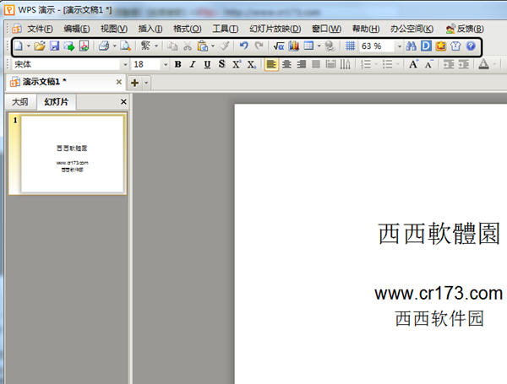Image resolution: width=507 pixels, height=384 pixels.
Task: Toggle superscript
Action: point(237,64)
